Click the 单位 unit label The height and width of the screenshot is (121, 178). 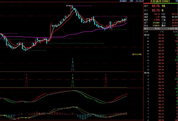(146, 28)
